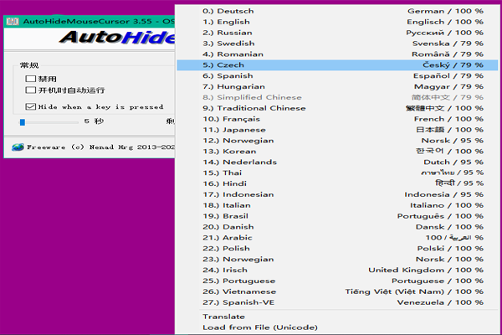
Task: Select 1.) English language
Action: pyautogui.click(x=337, y=22)
